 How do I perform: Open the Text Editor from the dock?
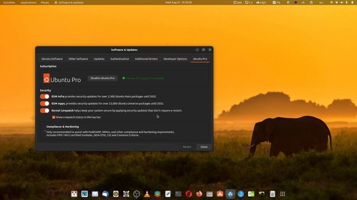coord(168,194)
